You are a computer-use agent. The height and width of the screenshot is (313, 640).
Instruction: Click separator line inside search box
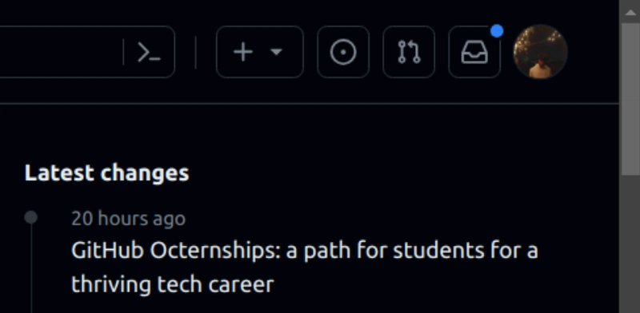coord(123,52)
